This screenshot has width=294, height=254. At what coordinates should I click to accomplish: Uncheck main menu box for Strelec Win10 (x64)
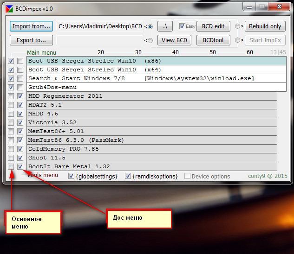click(x=11, y=70)
